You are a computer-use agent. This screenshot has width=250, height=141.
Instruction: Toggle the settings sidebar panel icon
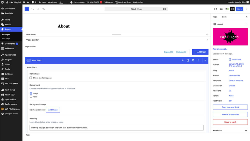click(x=232, y=9)
